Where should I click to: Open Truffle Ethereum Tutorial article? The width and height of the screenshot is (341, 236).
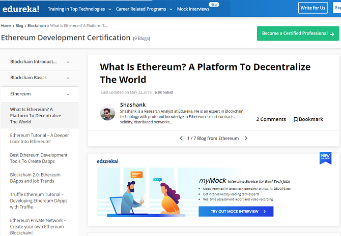pos(39,200)
